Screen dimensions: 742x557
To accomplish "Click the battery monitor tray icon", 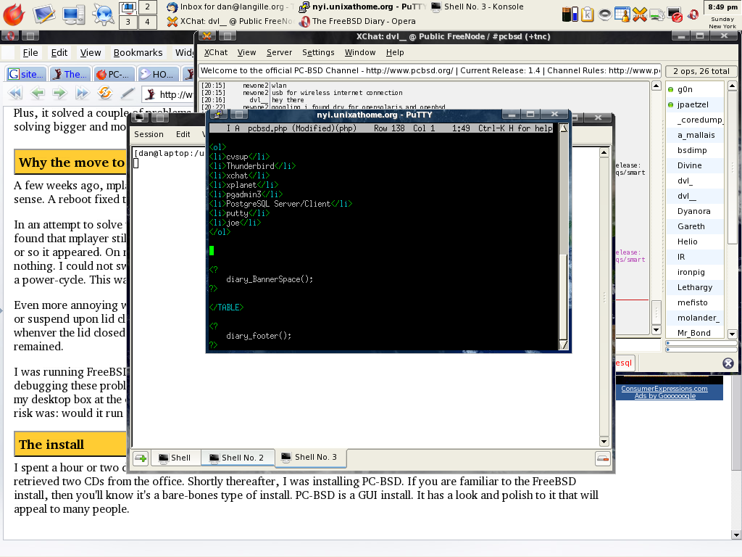I will pyautogui.click(x=570, y=15).
